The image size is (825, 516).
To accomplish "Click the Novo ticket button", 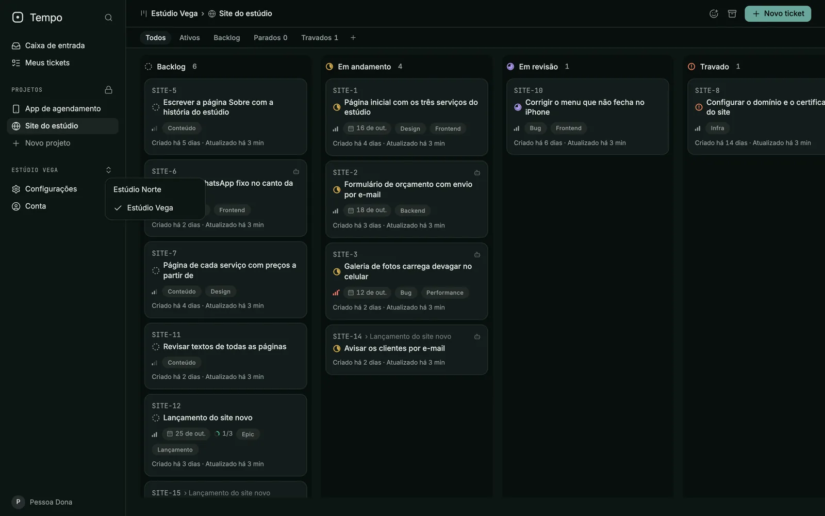I will [778, 13].
